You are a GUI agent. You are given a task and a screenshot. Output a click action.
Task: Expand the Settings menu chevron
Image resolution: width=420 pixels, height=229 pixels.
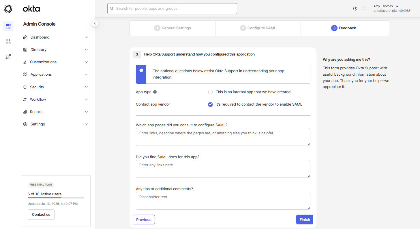[x=86, y=124]
